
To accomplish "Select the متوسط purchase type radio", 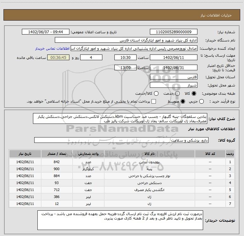I will [183, 101].
